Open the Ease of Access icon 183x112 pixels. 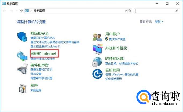tap(97, 74)
